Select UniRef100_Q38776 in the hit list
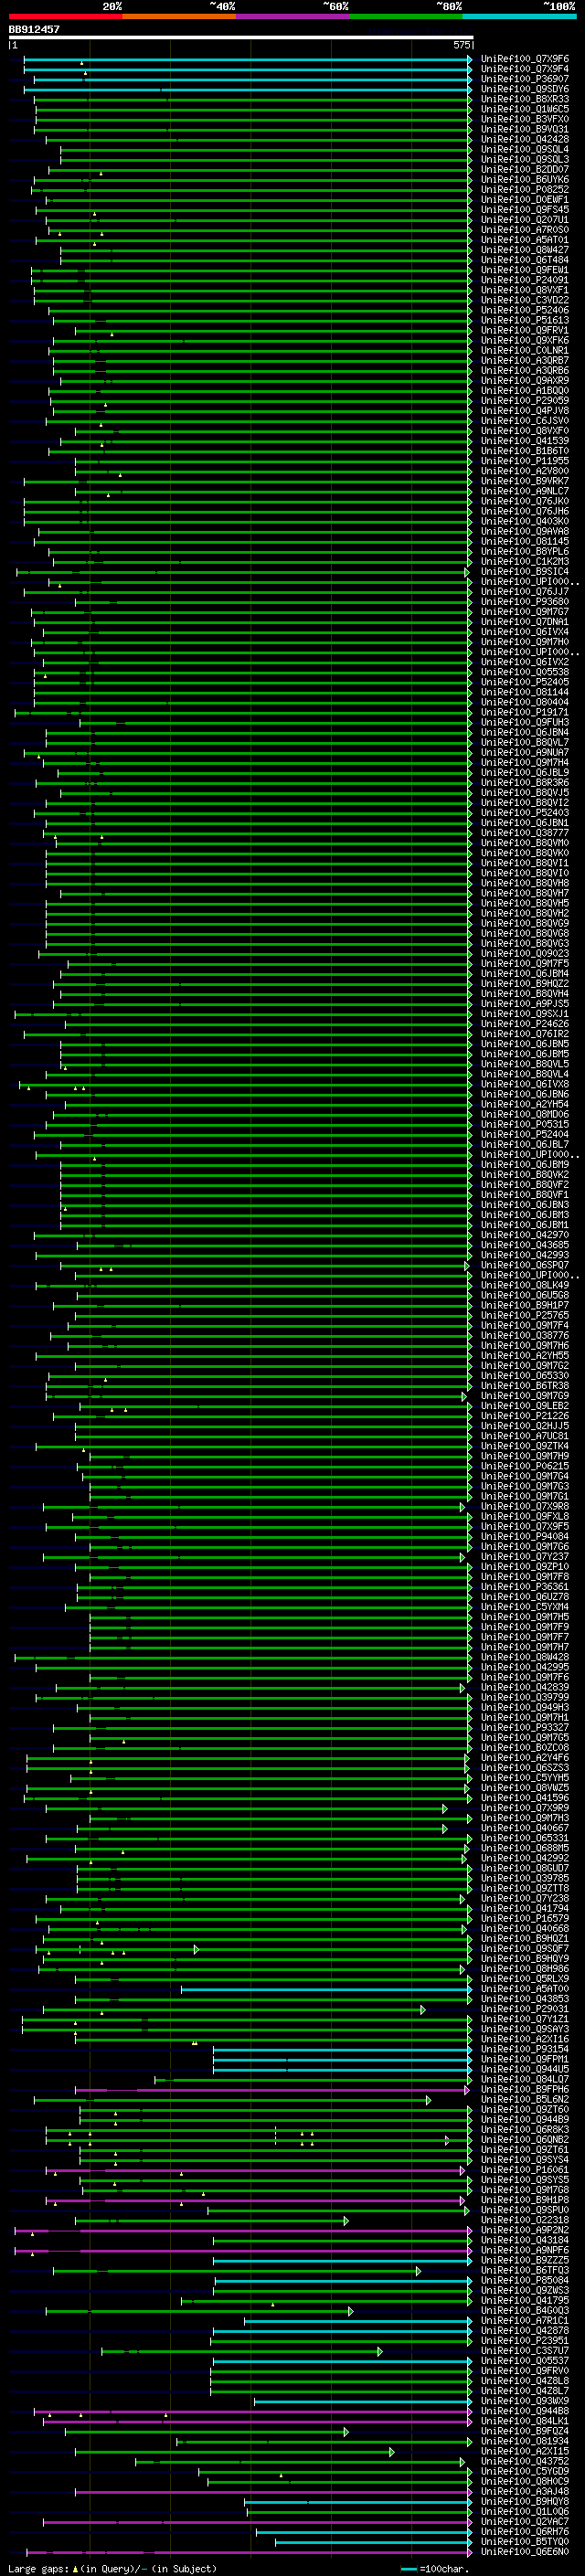This screenshot has height=2576, width=585. point(525,1335)
